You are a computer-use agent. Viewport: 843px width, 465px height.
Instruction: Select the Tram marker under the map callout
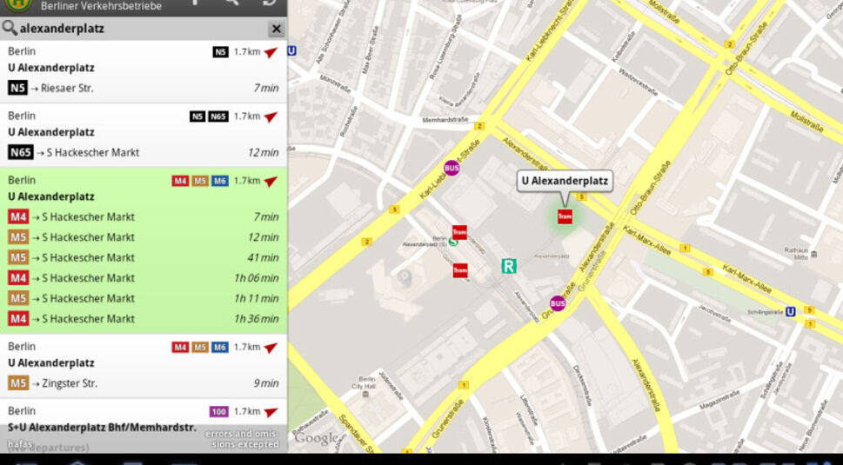pos(565,216)
